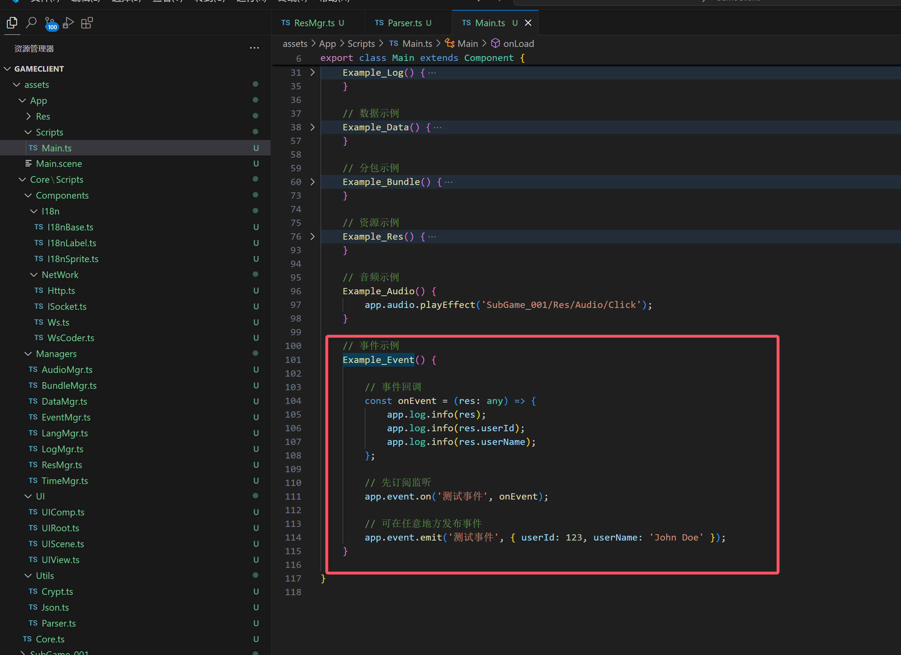The width and height of the screenshot is (901, 655).
Task: Click the Scripts breadcrumb segment
Action: pos(361,44)
